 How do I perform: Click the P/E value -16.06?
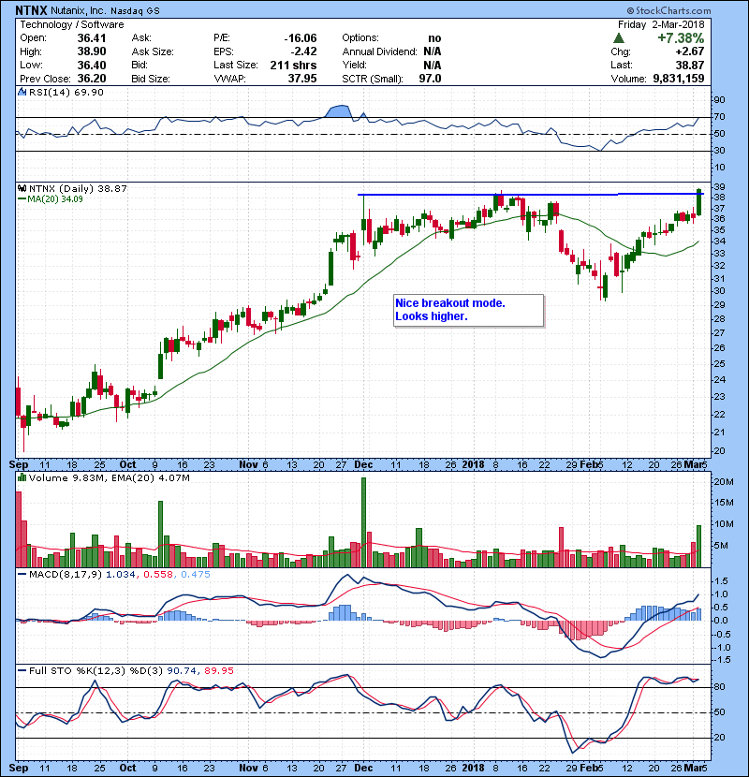pyautogui.click(x=301, y=38)
